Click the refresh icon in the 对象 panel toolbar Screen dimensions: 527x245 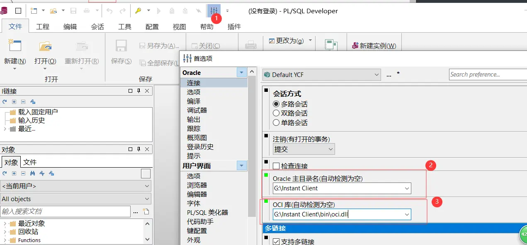(x=5, y=173)
